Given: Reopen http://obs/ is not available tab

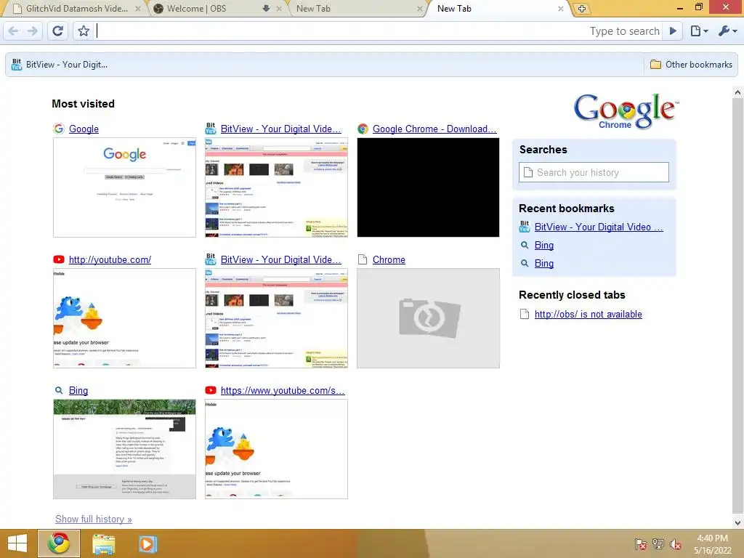Looking at the screenshot, I should pyautogui.click(x=589, y=314).
